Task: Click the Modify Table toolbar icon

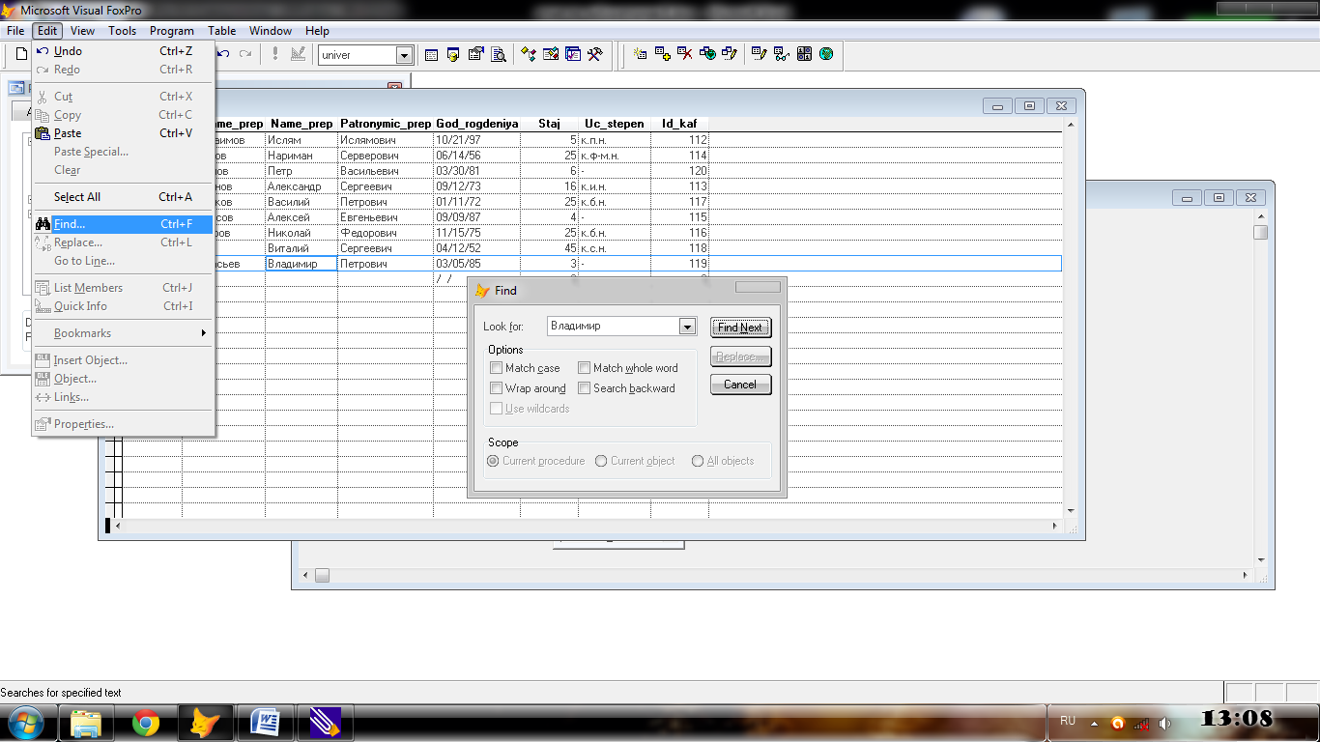Action: [x=760, y=55]
